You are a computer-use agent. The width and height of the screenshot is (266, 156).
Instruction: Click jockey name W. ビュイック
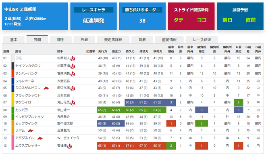tap(68, 138)
